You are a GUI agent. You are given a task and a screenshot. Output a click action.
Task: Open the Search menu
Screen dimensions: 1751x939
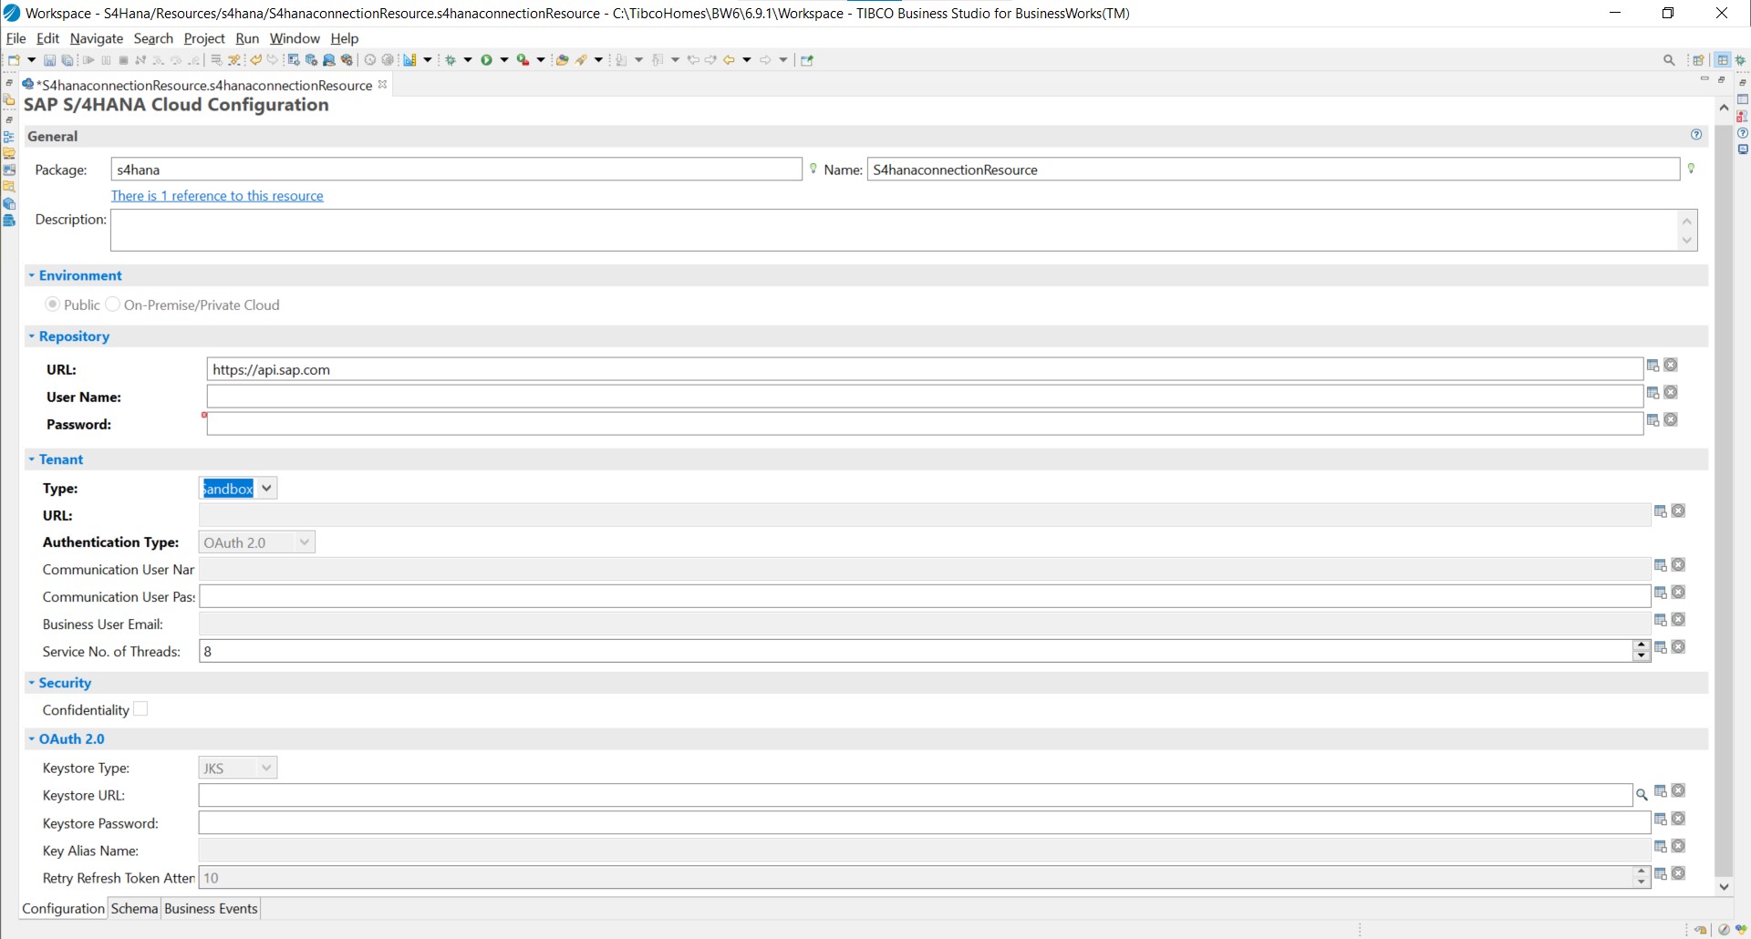153,38
